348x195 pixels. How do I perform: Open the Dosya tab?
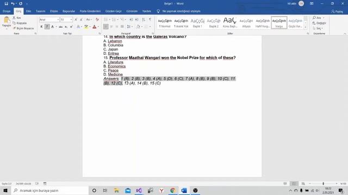pyautogui.click(x=7, y=11)
